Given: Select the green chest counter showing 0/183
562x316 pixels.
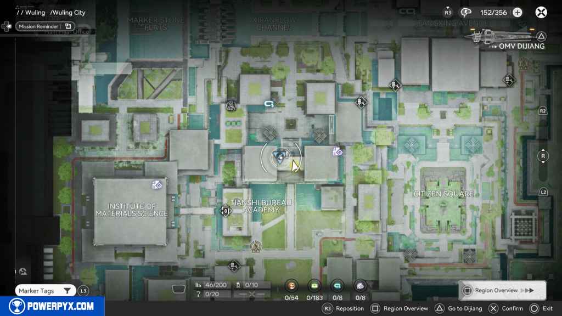Looking at the screenshot, I should pos(315,285).
